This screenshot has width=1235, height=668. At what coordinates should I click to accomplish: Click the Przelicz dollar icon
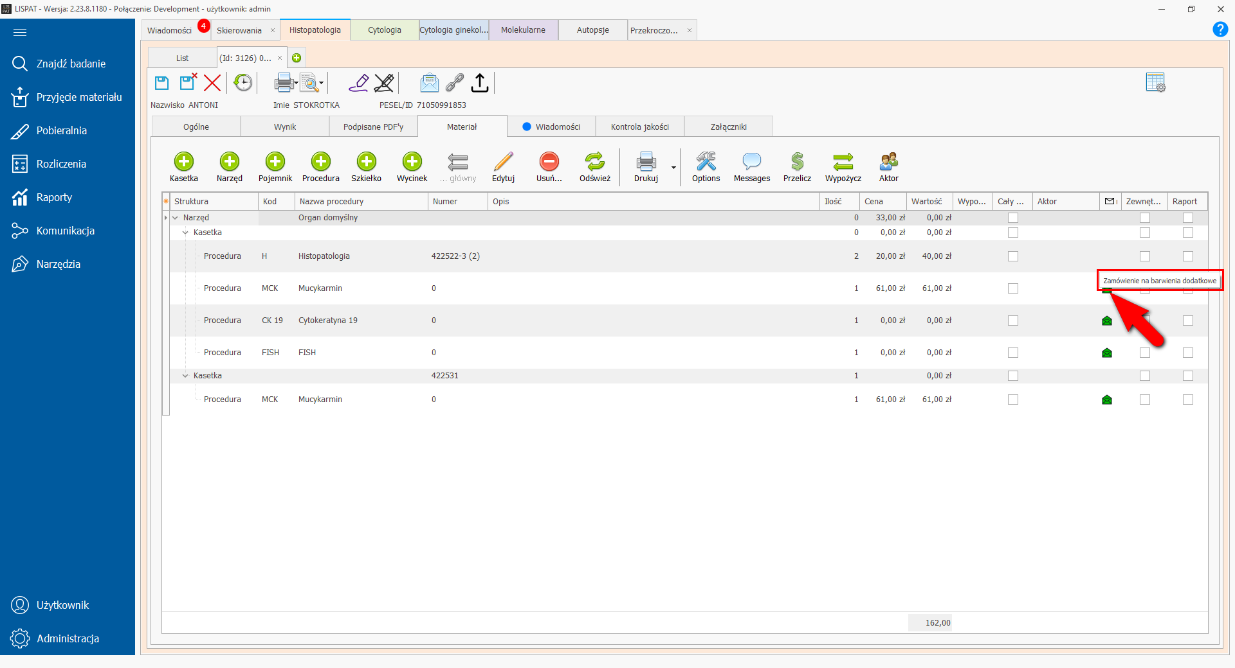(798, 167)
